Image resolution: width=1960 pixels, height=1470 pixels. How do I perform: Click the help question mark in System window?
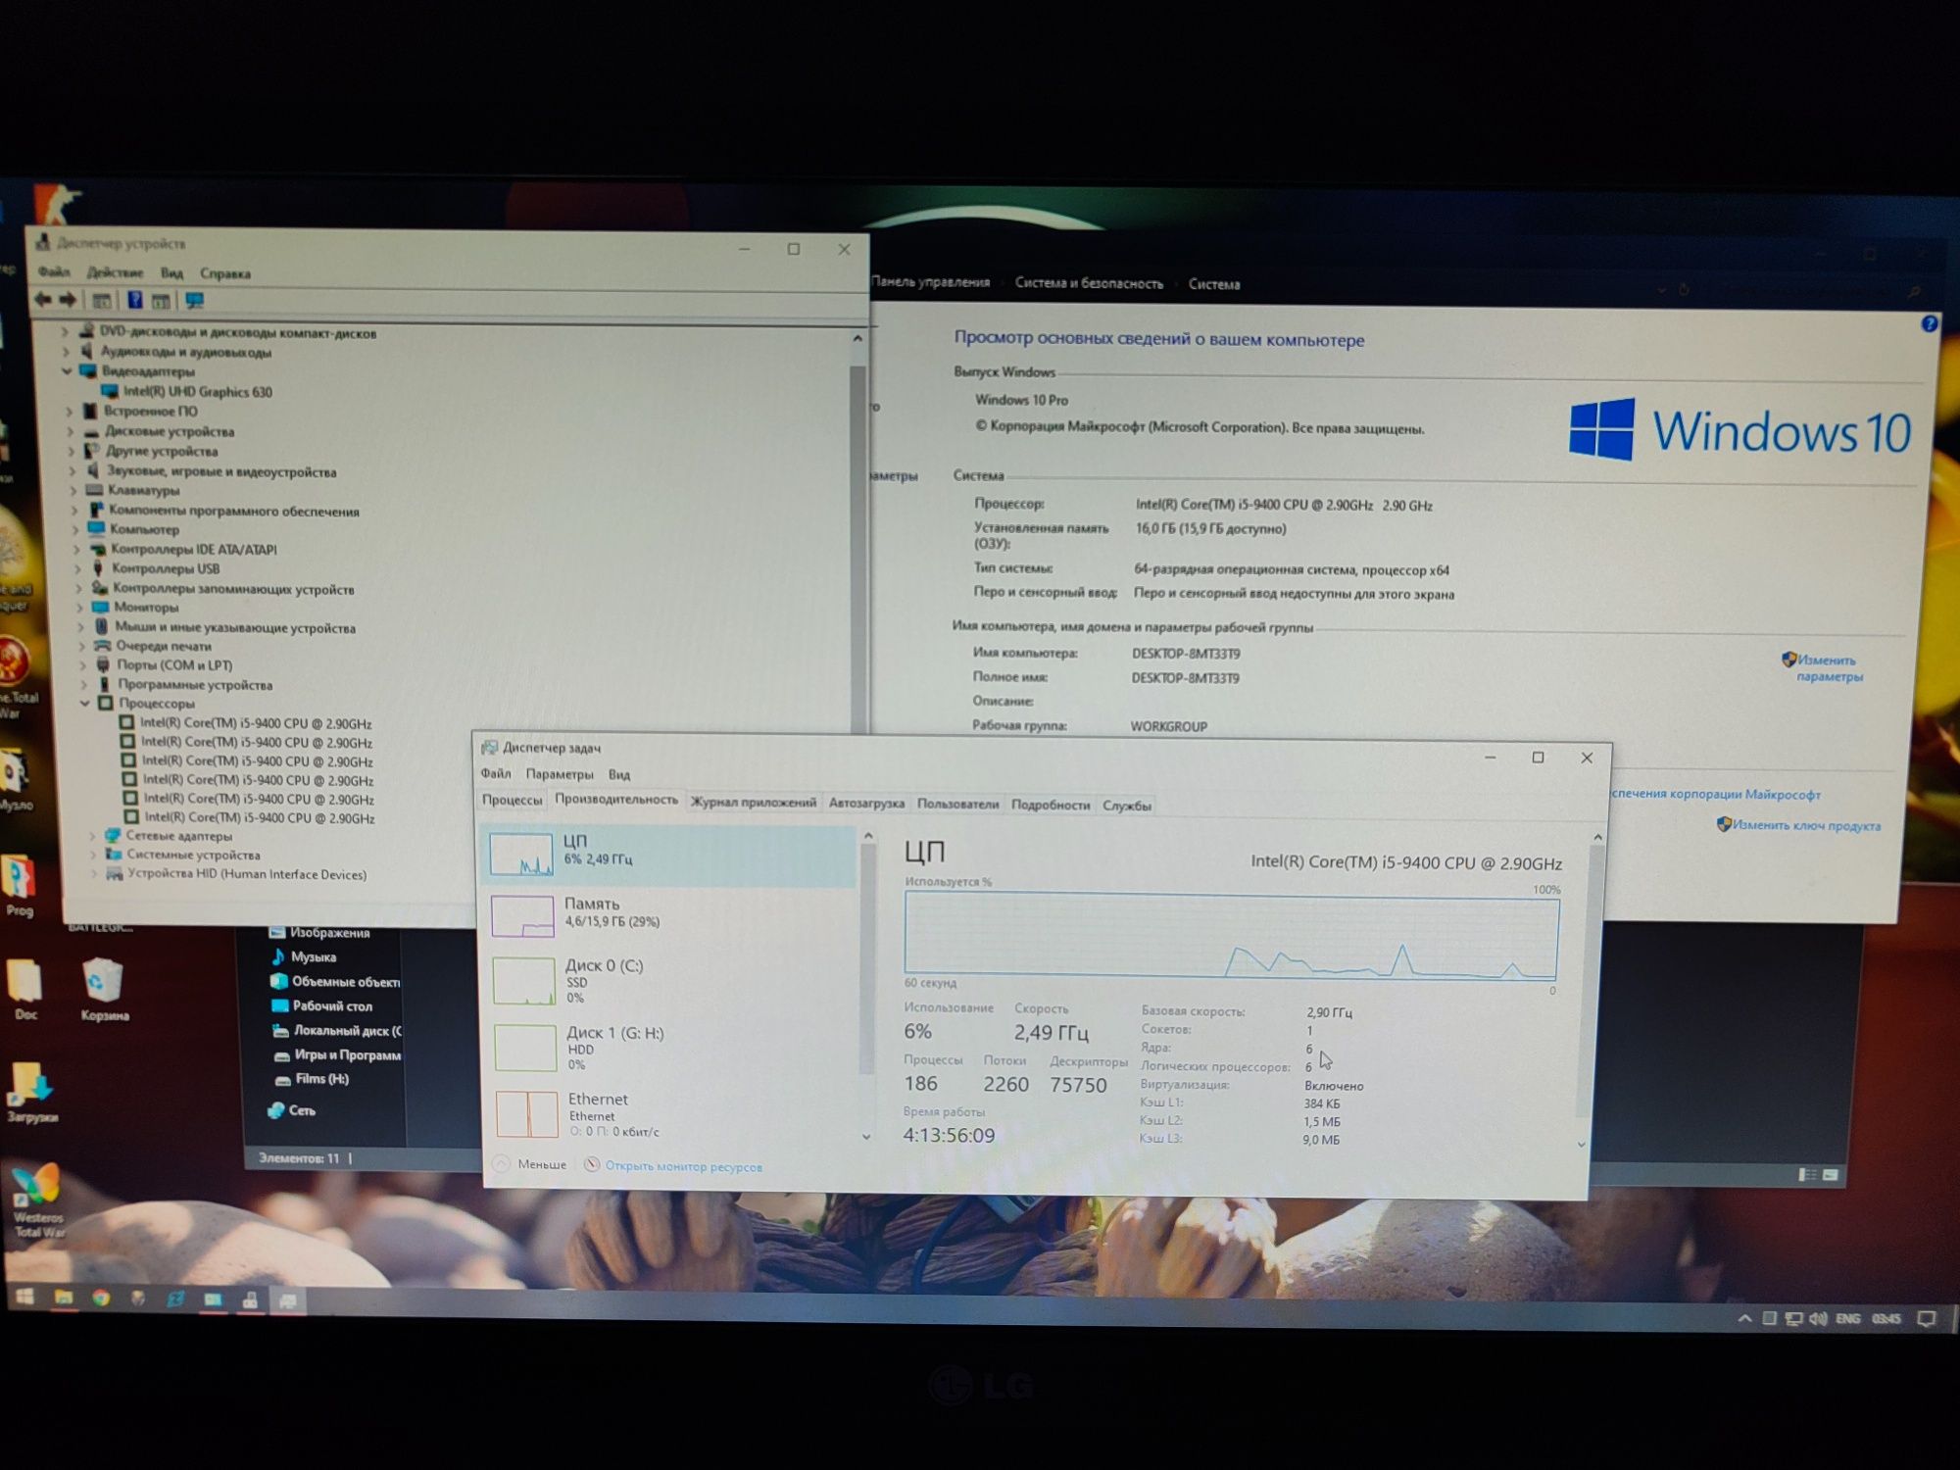[1929, 323]
